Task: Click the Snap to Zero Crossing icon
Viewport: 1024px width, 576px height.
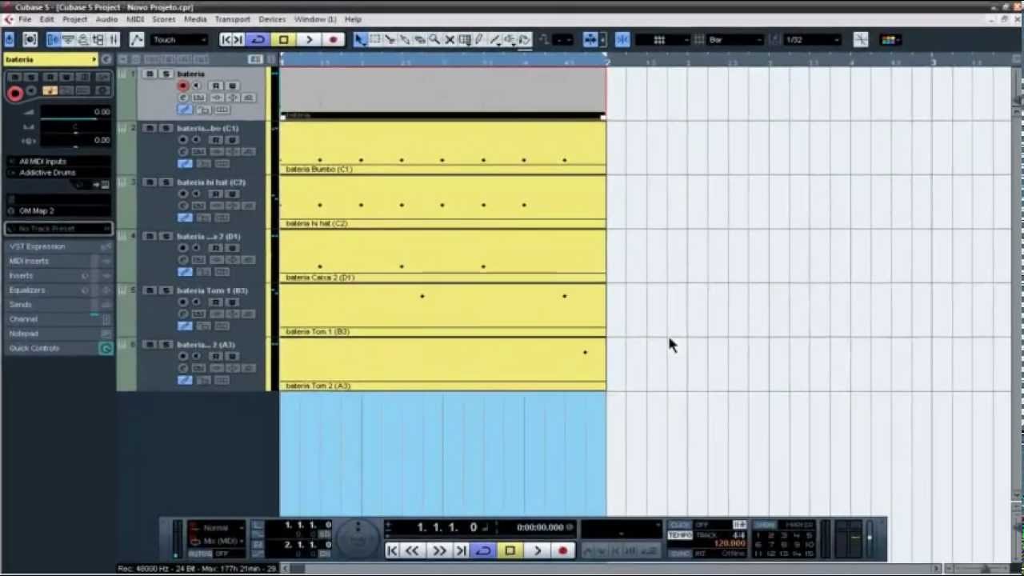Action: tap(861, 39)
